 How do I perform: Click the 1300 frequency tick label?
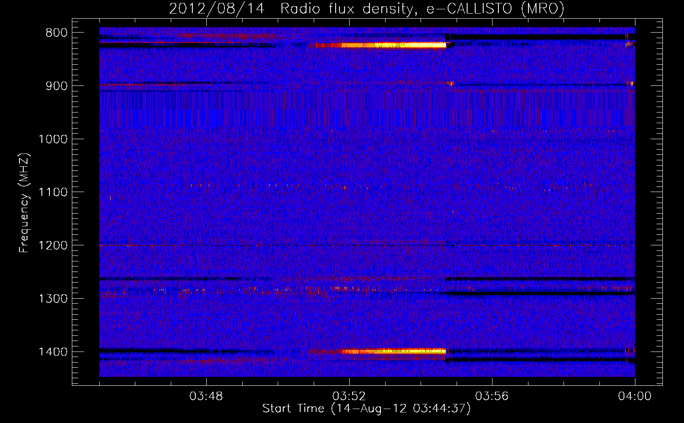coord(53,299)
